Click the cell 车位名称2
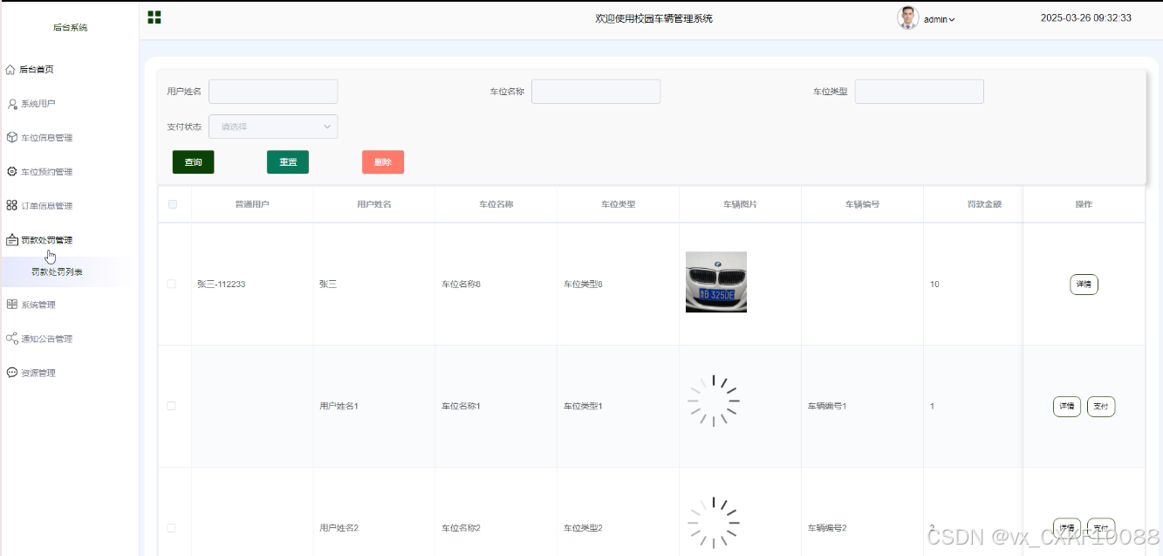Image resolution: width=1163 pixels, height=556 pixels. 462,528
